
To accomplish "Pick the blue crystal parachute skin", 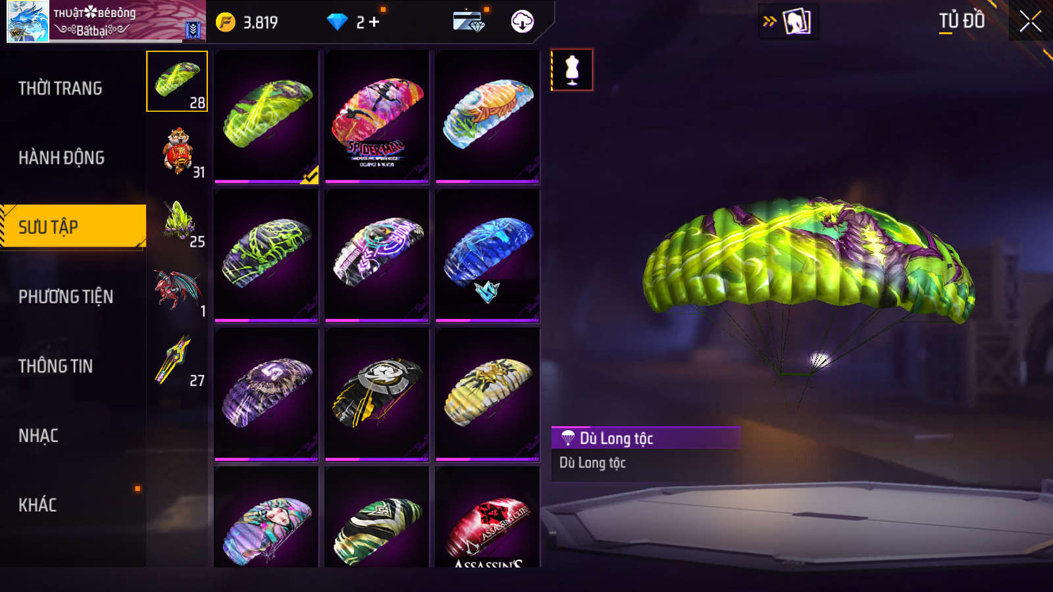I will click(x=488, y=256).
